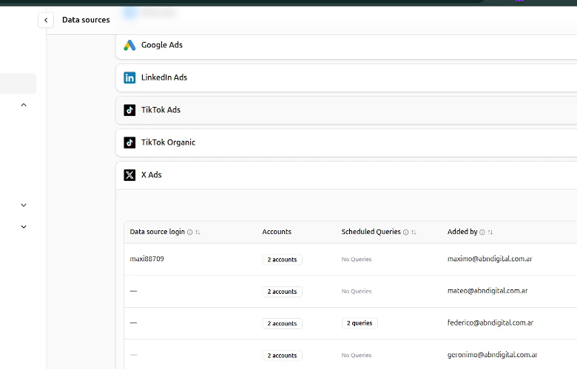Screen dimensions: 577x369
Task: Sort by Added by column
Action: tap(490, 232)
